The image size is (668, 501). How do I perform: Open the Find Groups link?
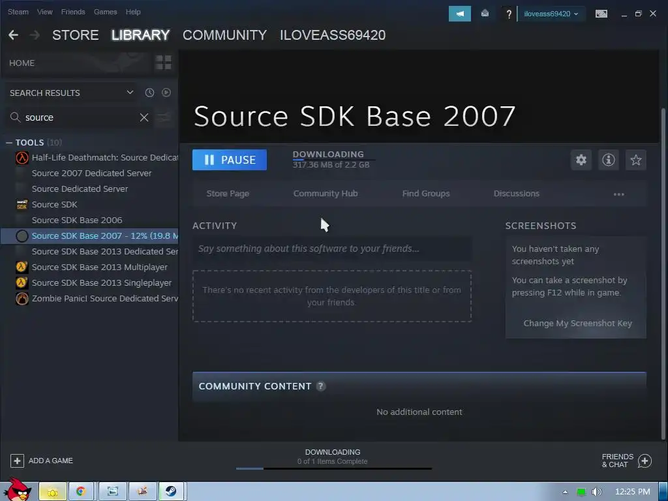tap(426, 193)
